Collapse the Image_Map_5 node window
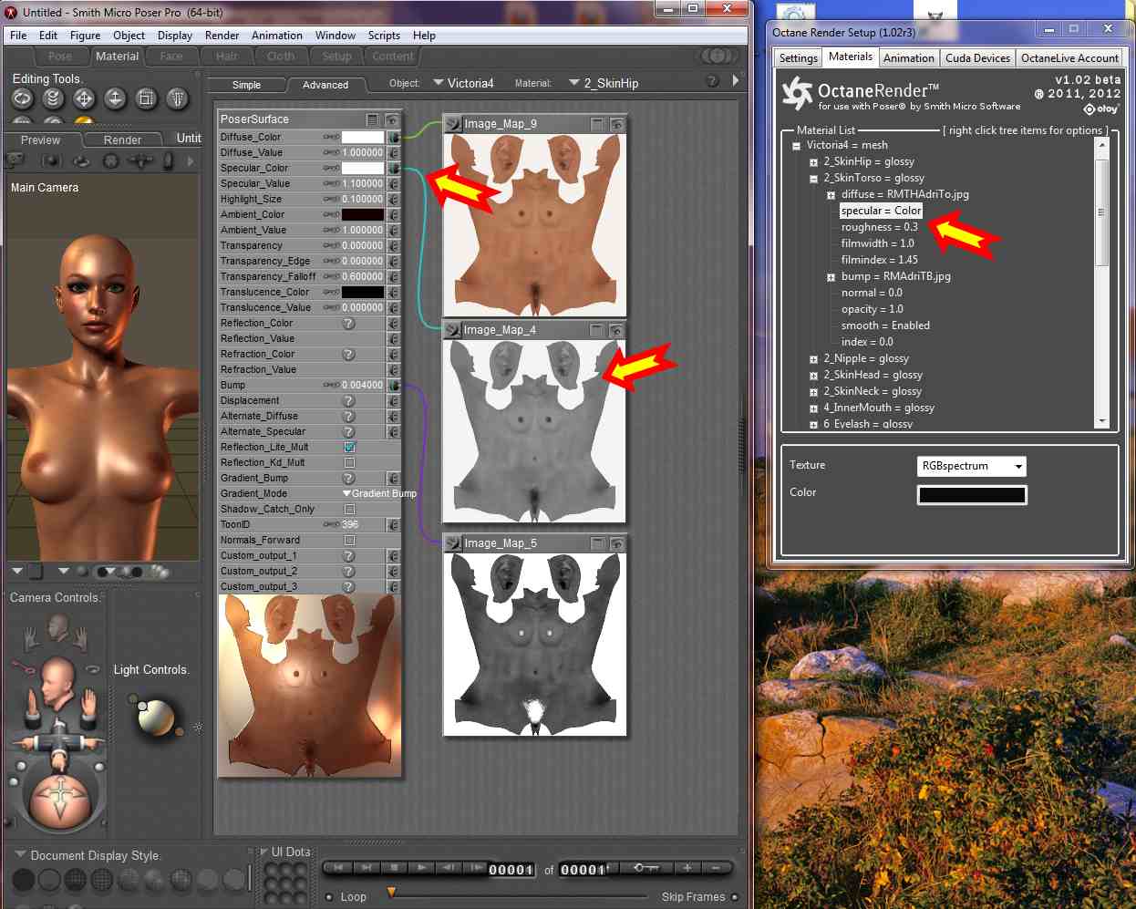Image resolution: width=1136 pixels, height=909 pixels. (x=597, y=543)
